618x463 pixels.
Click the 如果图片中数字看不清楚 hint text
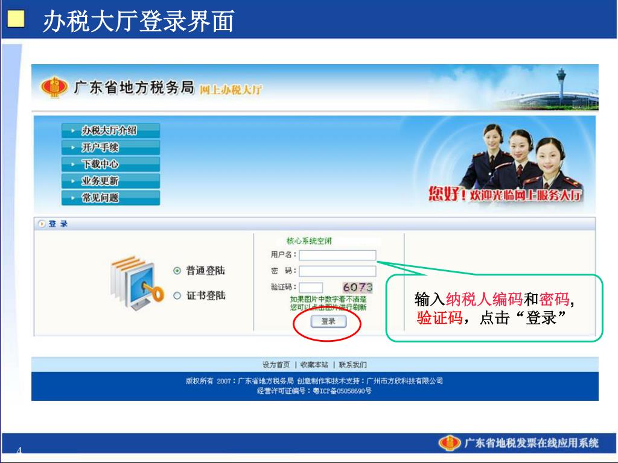pos(328,299)
